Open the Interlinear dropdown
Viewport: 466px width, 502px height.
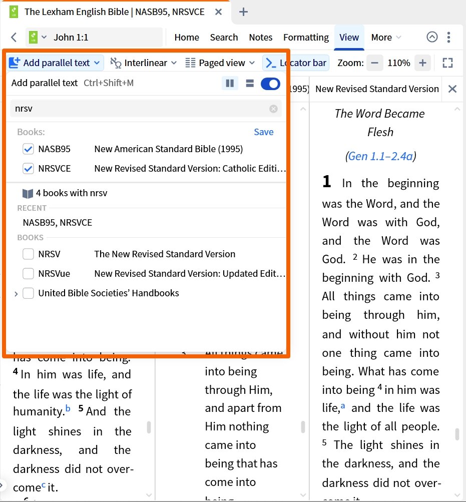pos(144,63)
